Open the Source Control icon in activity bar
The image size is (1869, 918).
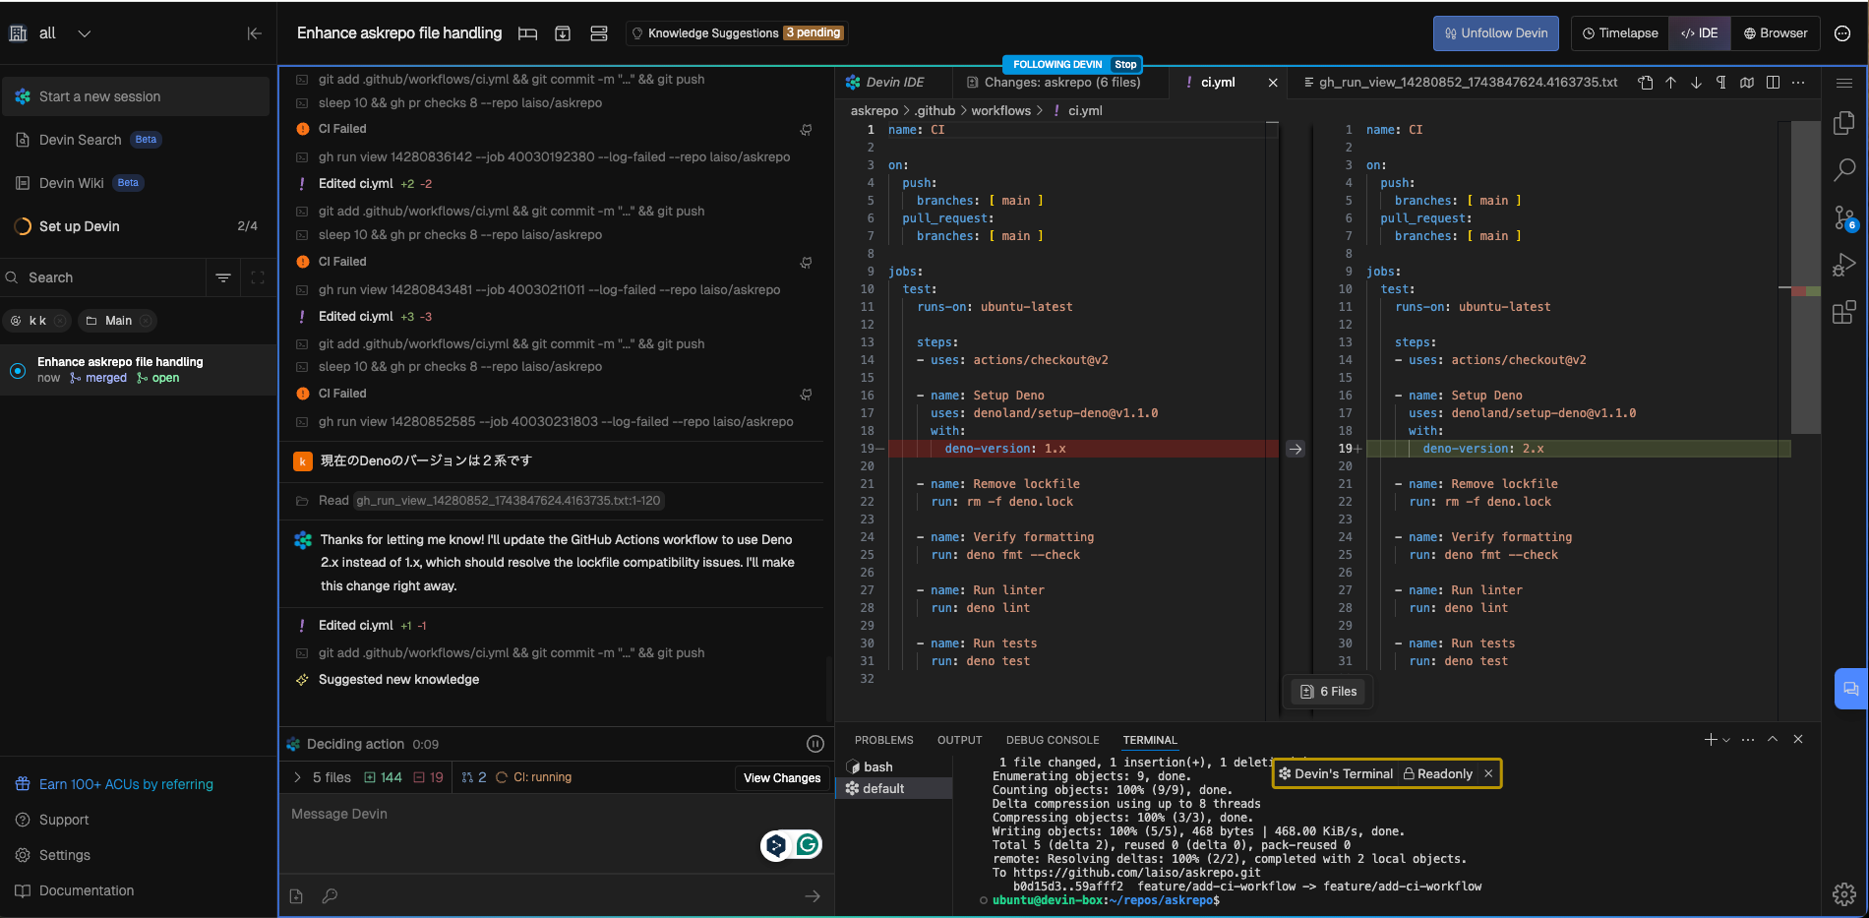pos(1843,217)
